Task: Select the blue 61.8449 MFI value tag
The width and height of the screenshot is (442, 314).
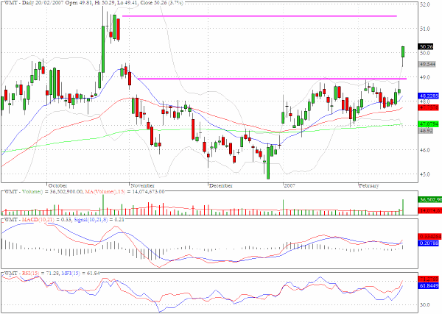Action: pyautogui.click(x=429, y=285)
